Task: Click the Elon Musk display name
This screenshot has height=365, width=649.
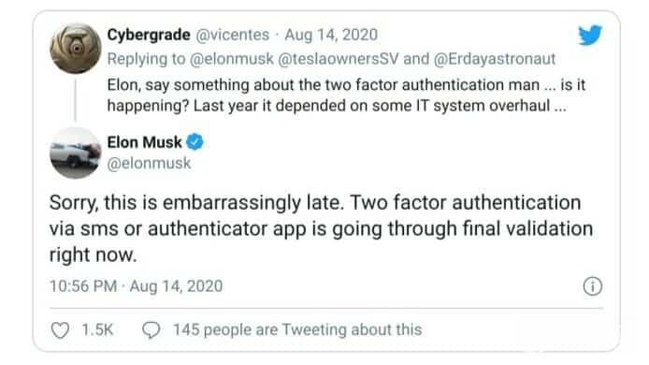Action: pos(144,142)
